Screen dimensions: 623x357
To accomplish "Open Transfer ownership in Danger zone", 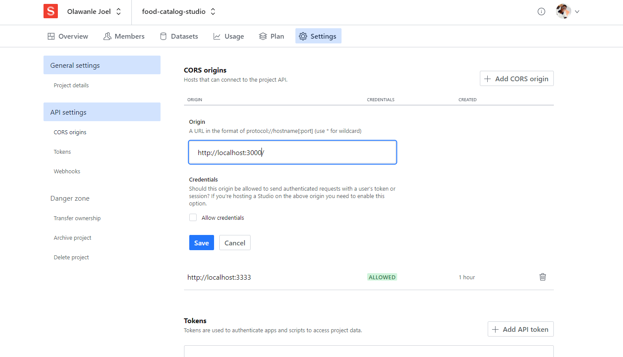I will [x=77, y=218].
